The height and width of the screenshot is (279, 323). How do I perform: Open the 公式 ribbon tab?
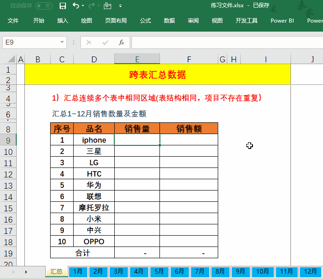(x=145, y=21)
